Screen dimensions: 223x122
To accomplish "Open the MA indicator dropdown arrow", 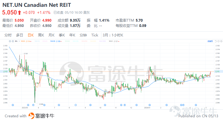I will click(19, 41).
